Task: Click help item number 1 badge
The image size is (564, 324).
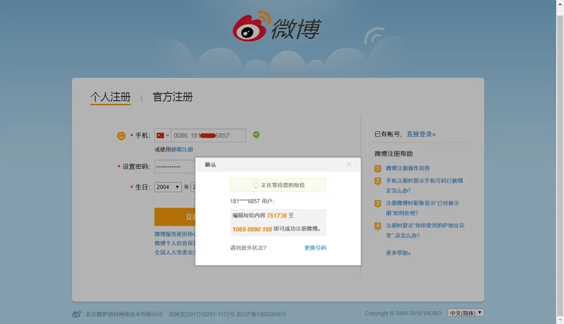Action: (x=378, y=169)
